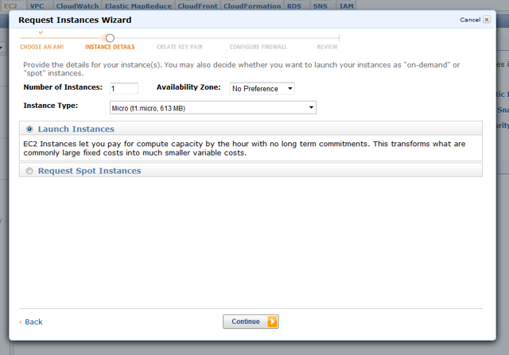Close wizard with the X icon
Image resolution: width=509 pixels, height=355 pixels.
[x=487, y=19]
